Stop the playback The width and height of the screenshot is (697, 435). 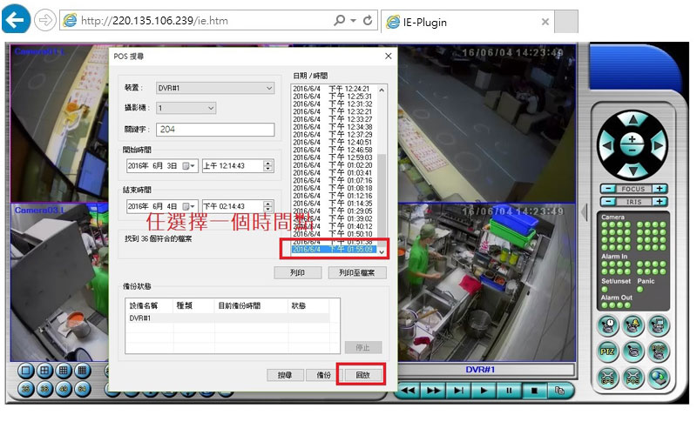pyautogui.click(x=535, y=391)
